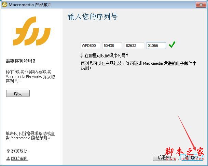Screen dimensions: 208x166
Task: Click the Fireworks icon in the title bar
Action: (4, 4)
